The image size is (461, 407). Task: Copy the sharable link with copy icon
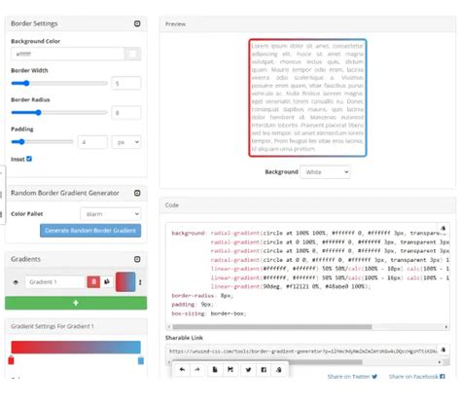point(443,350)
